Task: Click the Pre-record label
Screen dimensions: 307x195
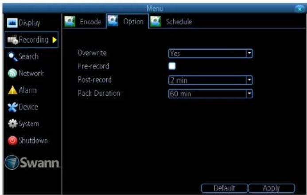Action: [93, 66]
